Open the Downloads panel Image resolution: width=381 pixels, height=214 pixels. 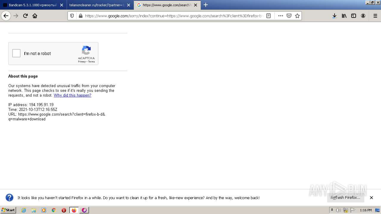pos(335,16)
